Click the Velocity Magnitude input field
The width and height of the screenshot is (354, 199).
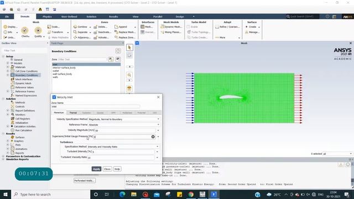(125, 130)
